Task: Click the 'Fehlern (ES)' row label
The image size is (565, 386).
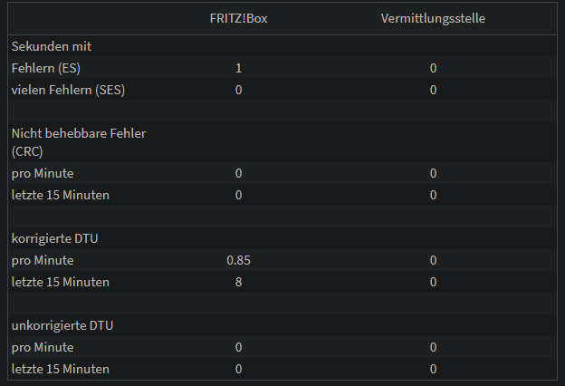Action: [x=46, y=68]
